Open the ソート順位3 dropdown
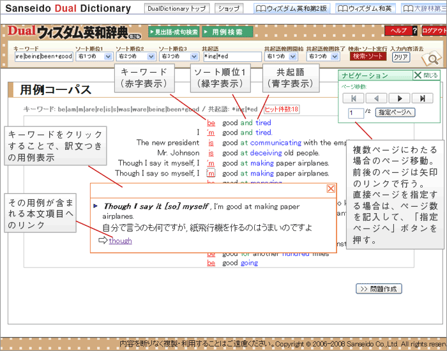The width and height of the screenshot is (447, 351). tap(178, 56)
